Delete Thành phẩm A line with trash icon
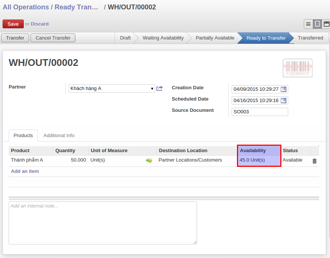Image resolution: width=330 pixels, height=258 pixels. click(315, 161)
